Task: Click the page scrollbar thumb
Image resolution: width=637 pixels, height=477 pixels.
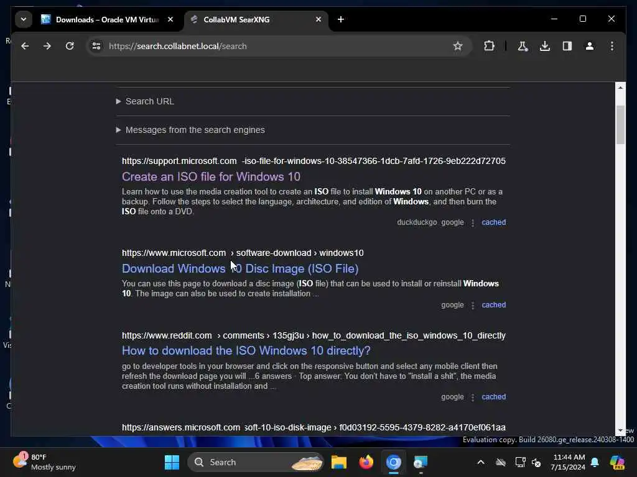Action: click(x=620, y=124)
